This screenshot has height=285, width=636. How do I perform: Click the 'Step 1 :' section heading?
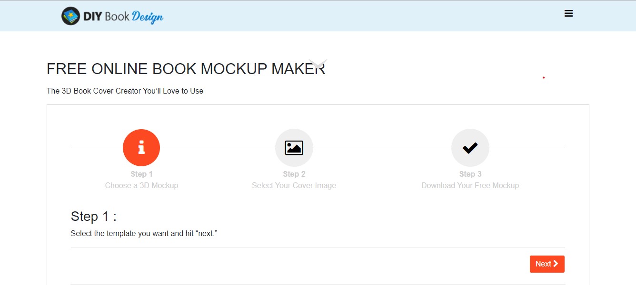(94, 217)
